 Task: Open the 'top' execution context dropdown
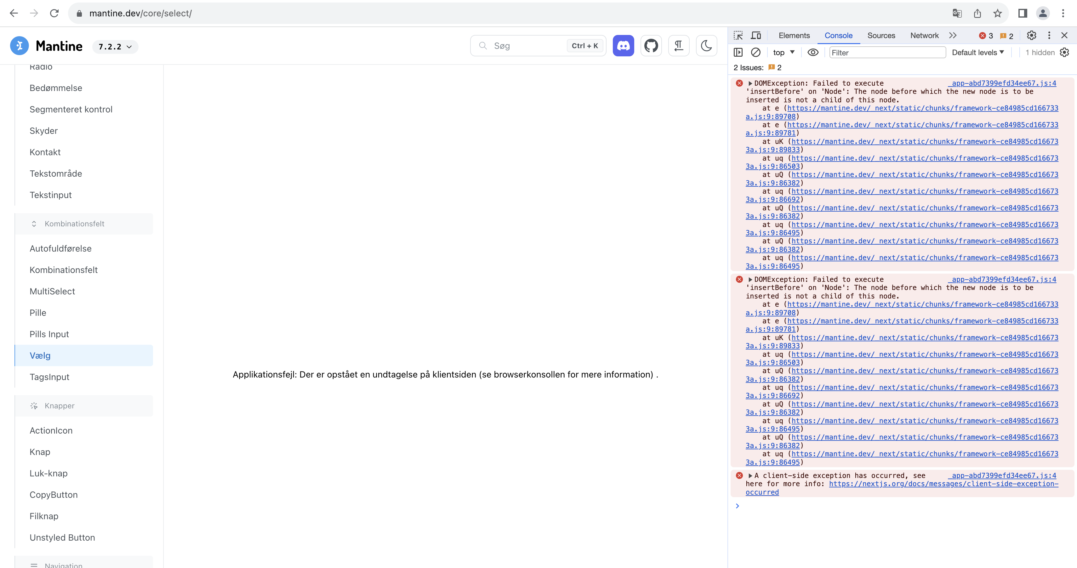click(x=783, y=52)
